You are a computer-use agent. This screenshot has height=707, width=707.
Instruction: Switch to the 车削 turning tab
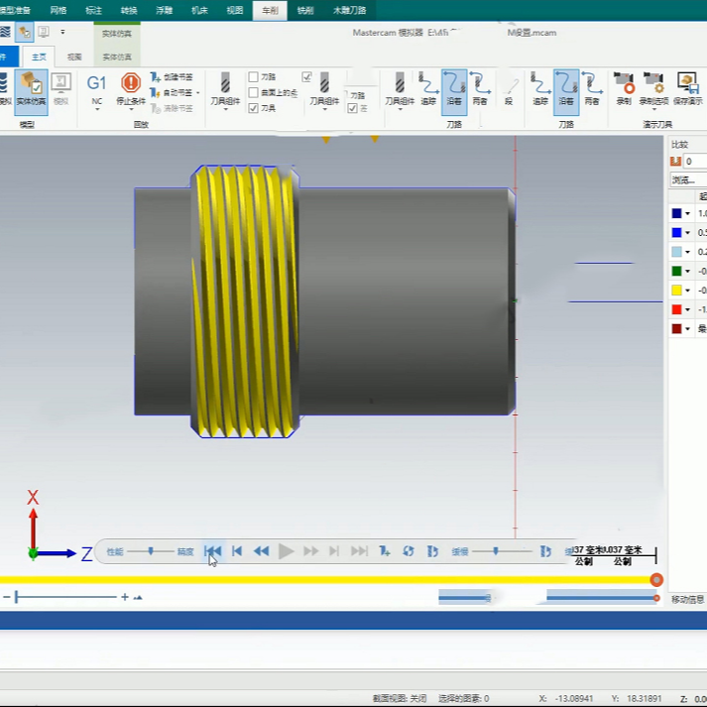pyautogui.click(x=268, y=10)
